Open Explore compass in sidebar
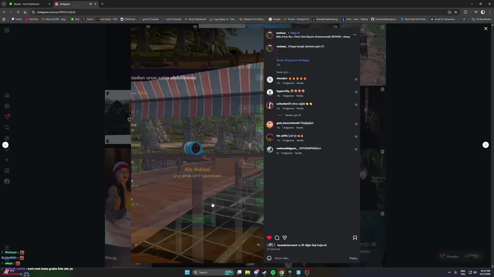 [x=7, y=138]
